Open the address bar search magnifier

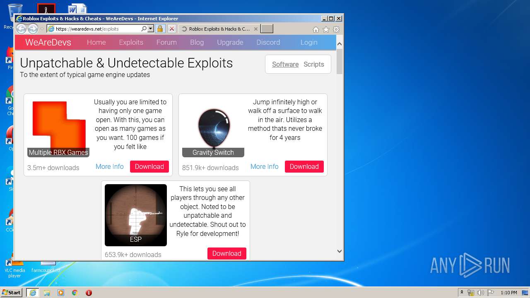144,29
